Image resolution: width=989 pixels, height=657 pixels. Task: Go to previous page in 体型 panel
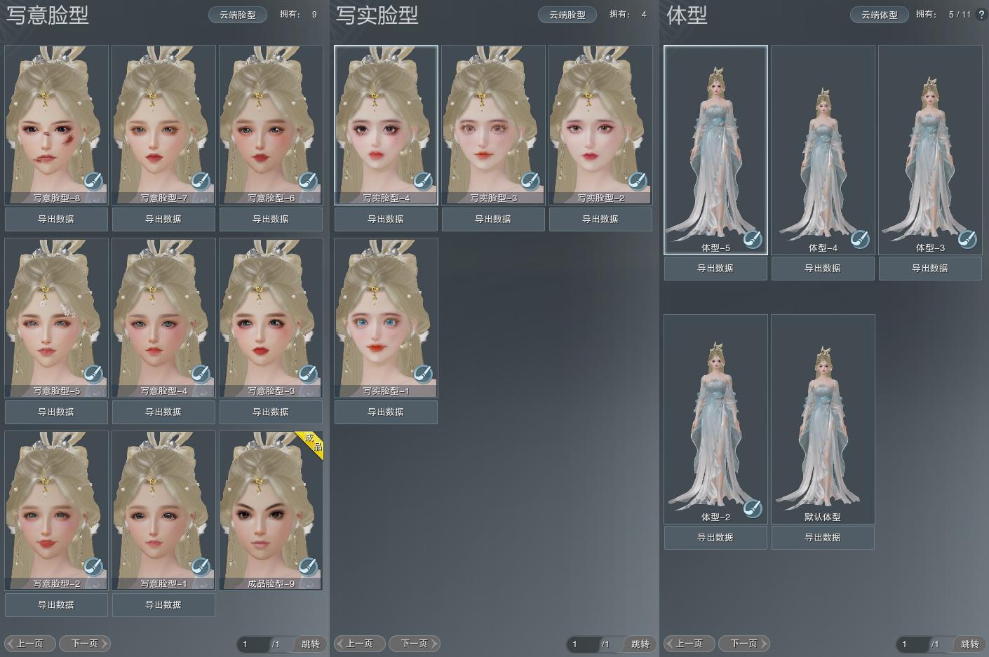(689, 643)
